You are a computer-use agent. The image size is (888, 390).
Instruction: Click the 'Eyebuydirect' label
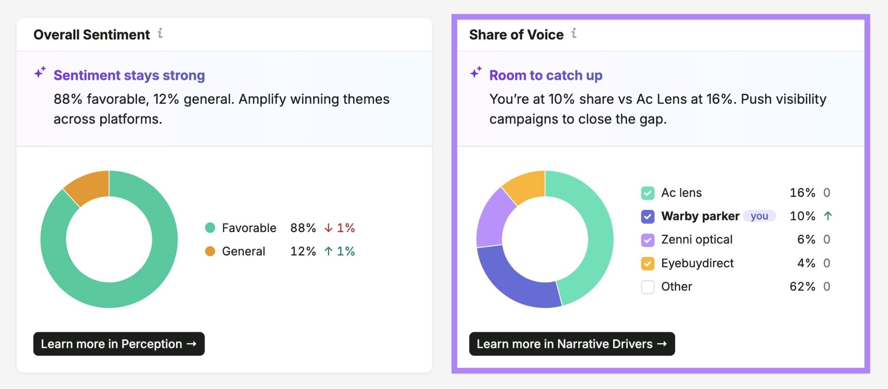pyautogui.click(x=697, y=263)
